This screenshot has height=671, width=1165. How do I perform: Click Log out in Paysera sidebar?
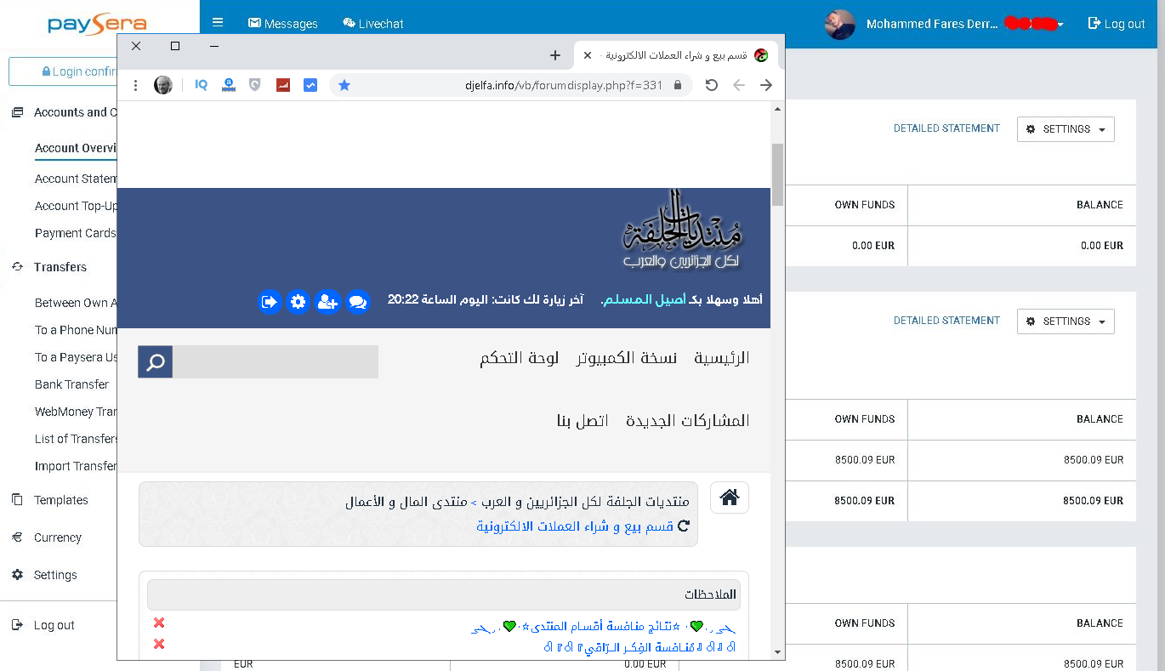pos(43,625)
